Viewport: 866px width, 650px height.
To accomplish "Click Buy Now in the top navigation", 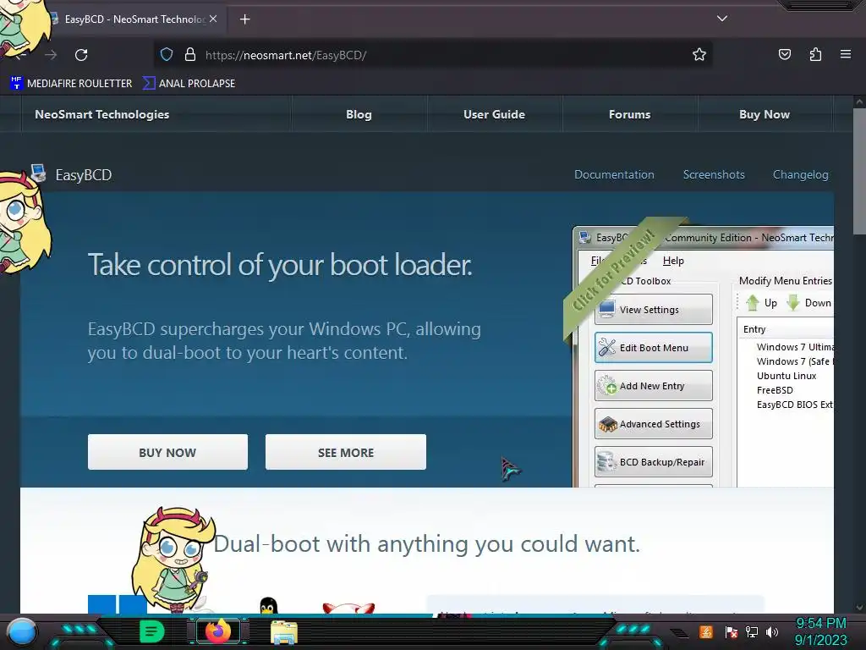I will click(765, 114).
